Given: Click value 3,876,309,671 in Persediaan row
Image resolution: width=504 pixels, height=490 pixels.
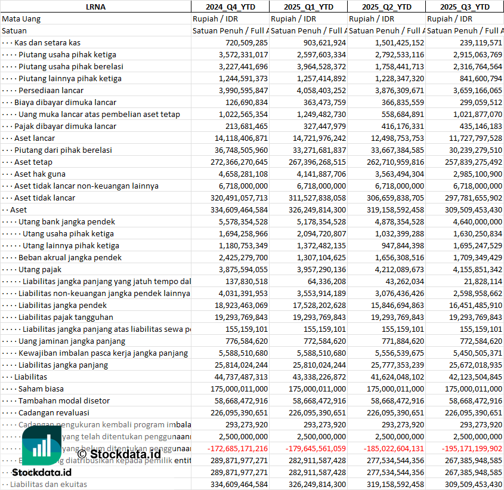Looking at the screenshot, I should coord(399,90).
